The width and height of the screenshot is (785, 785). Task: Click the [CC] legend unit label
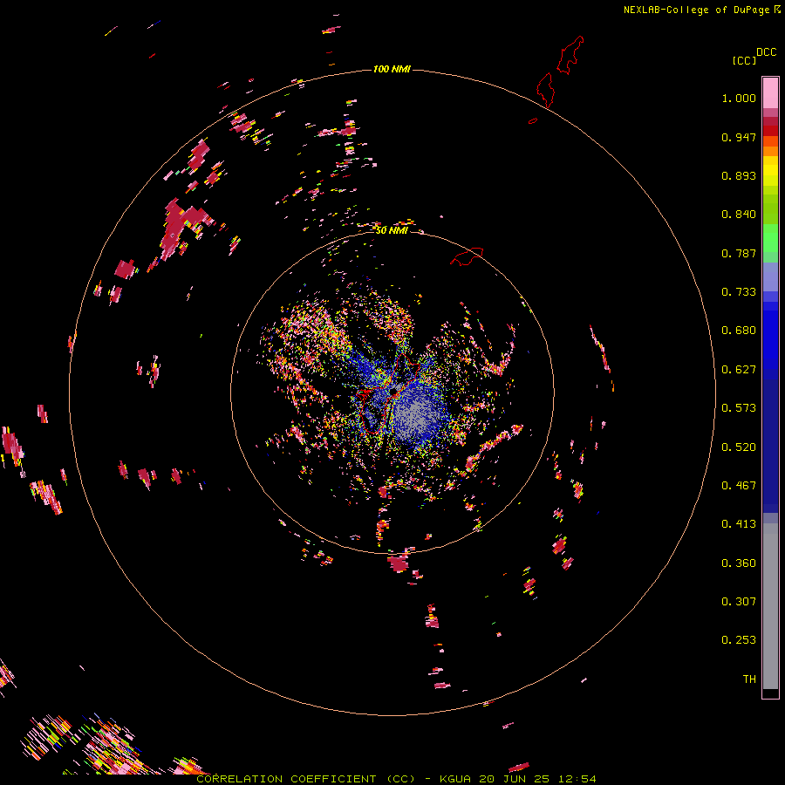pyautogui.click(x=744, y=60)
